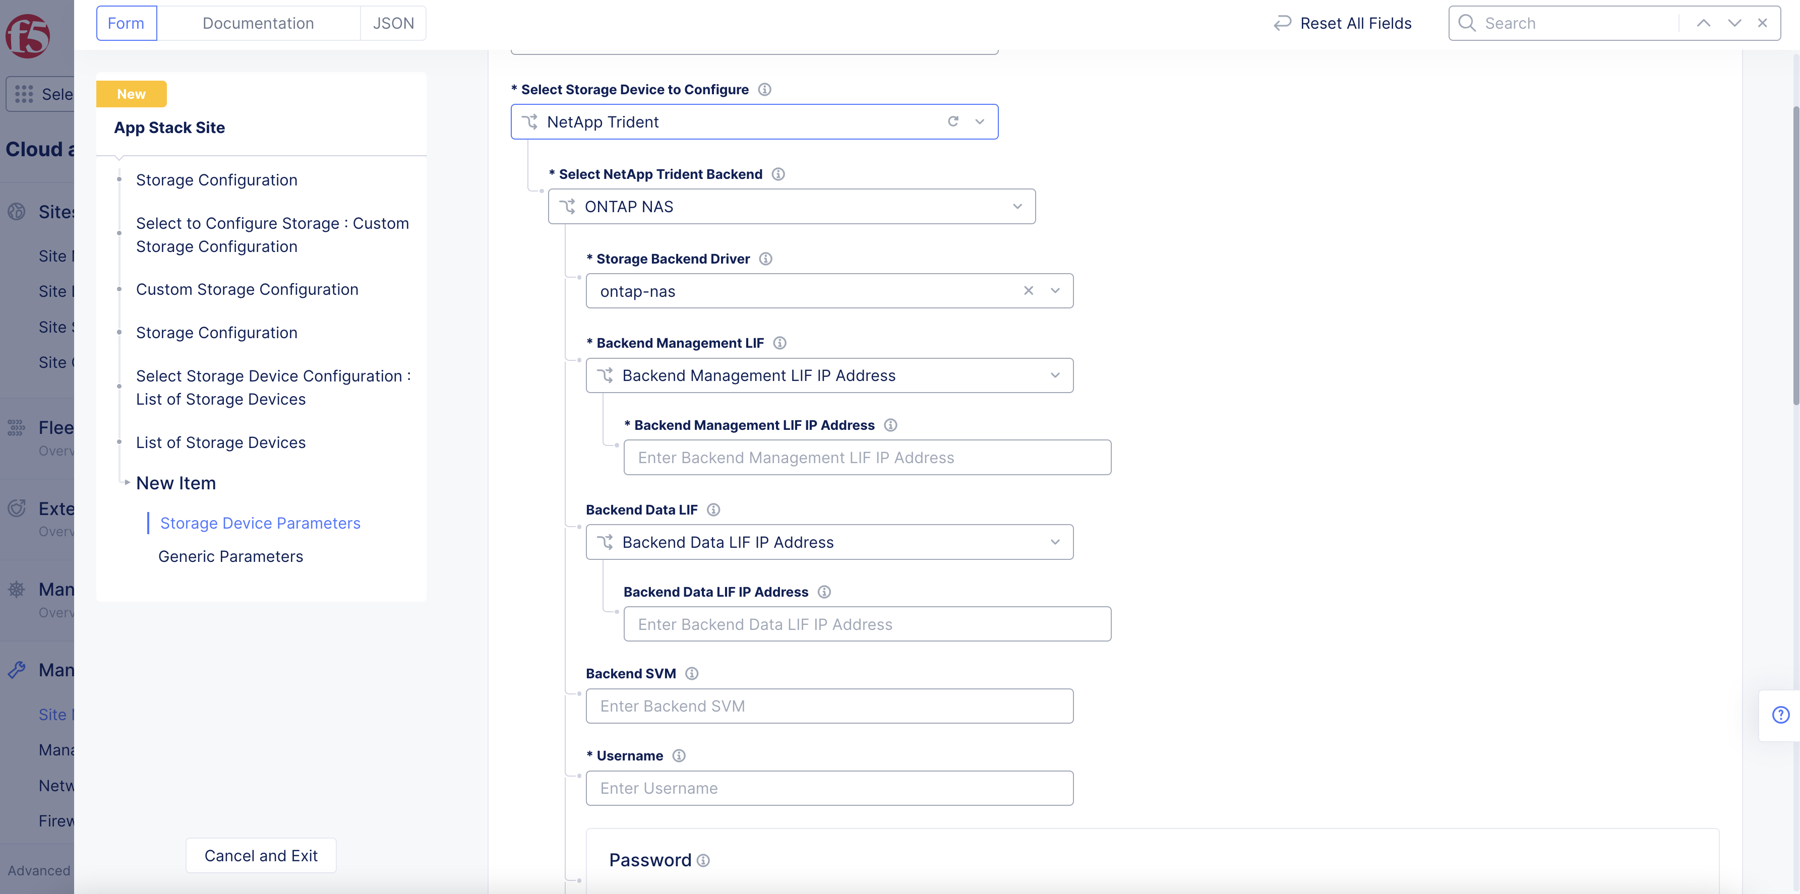Click info icon beside Backend Management LIF
The width and height of the screenshot is (1800, 894).
coord(780,343)
